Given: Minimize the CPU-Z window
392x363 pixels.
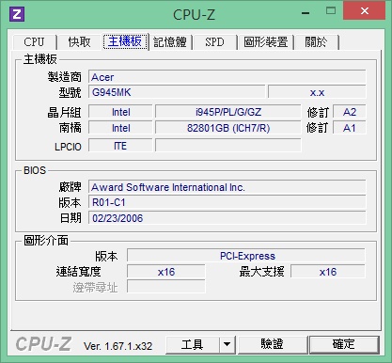Looking at the screenshot, I should click(x=306, y=13).
